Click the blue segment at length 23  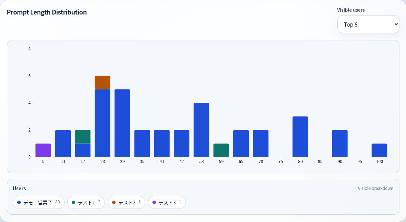(102, 123)
